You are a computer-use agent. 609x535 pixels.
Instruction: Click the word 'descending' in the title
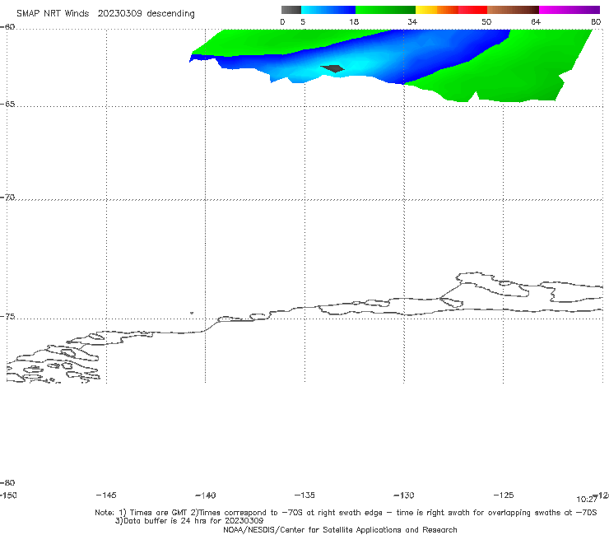pos(170,14)
